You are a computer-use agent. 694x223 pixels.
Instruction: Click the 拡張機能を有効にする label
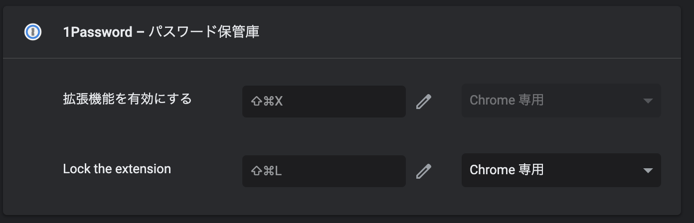pos(127,99)
